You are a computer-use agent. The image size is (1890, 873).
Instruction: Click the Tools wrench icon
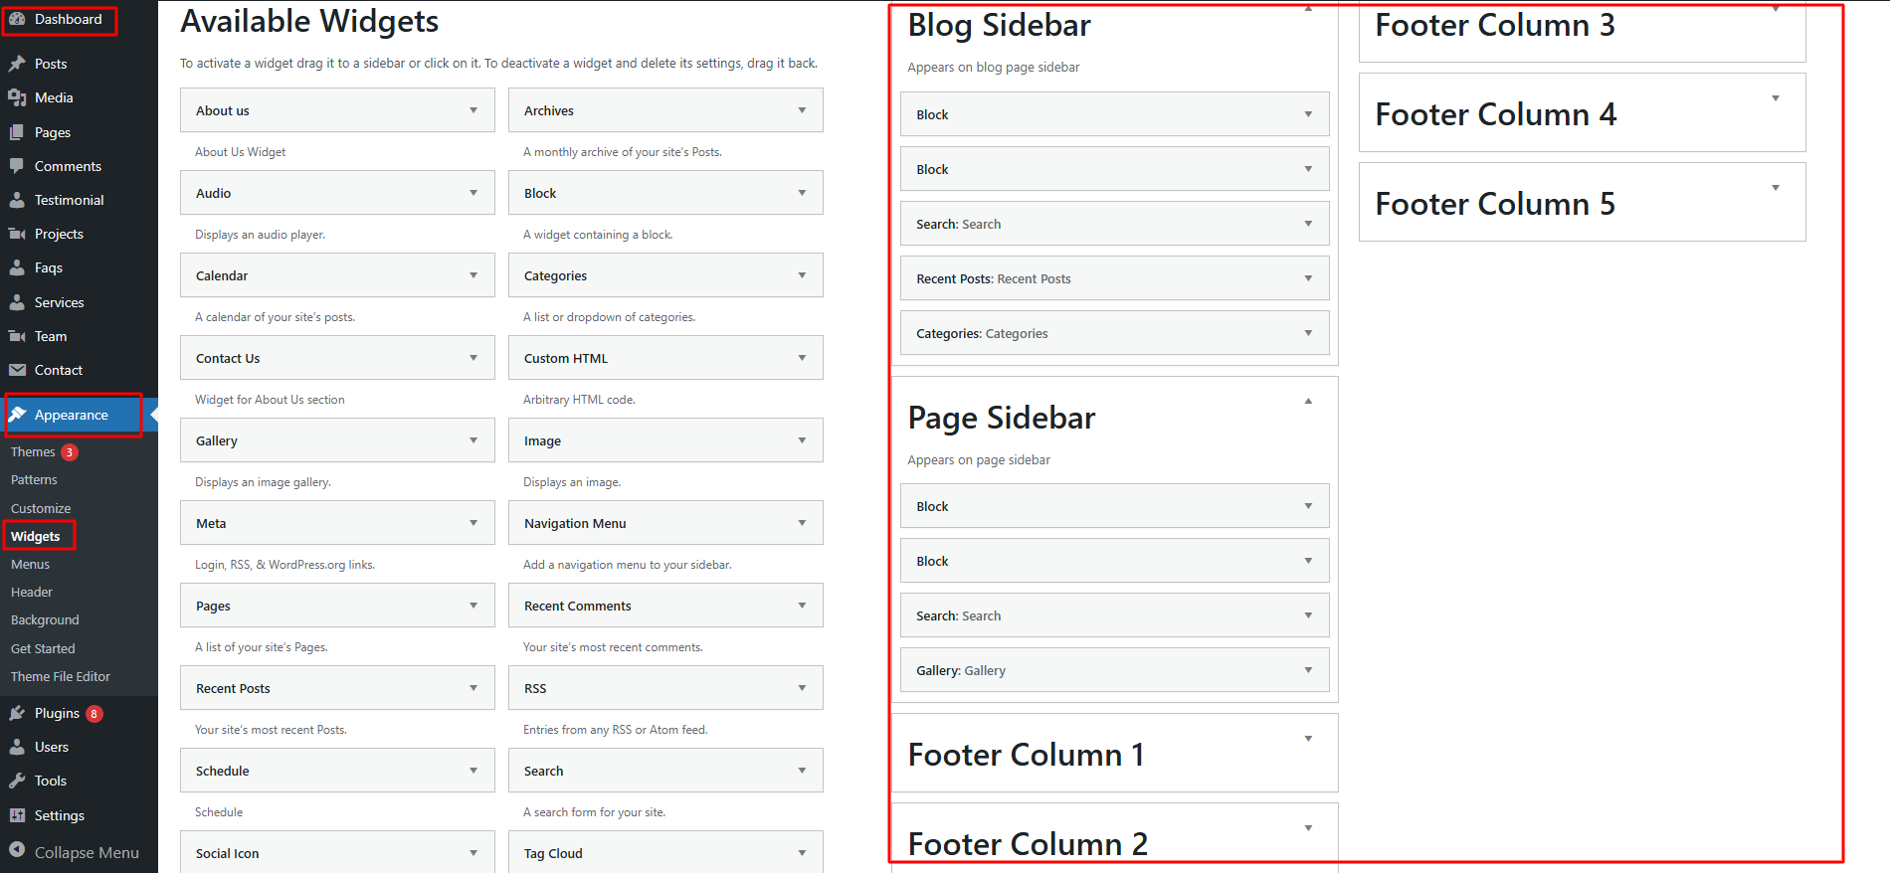17,781
